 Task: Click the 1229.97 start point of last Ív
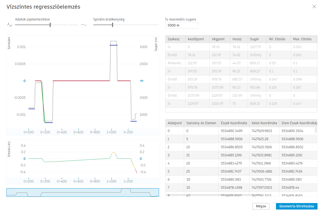(x=197, y=104)
